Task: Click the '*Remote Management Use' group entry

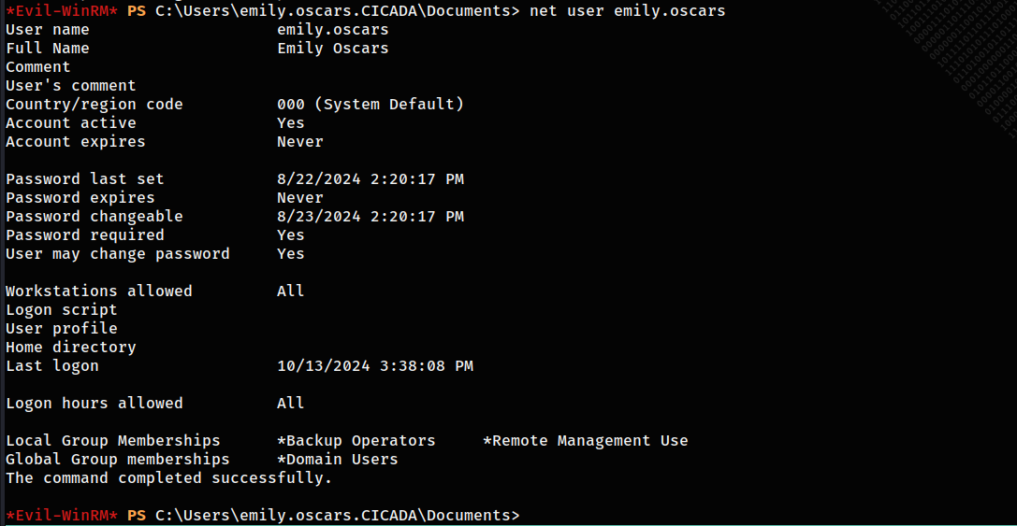Action: click(586, 441)
